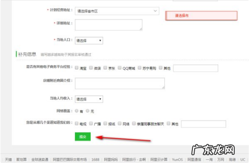Focus the text field after platform 其他
The height and width of the screenshot is (163, 252).
[196, 68]
